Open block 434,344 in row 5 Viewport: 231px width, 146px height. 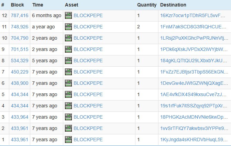20,94
